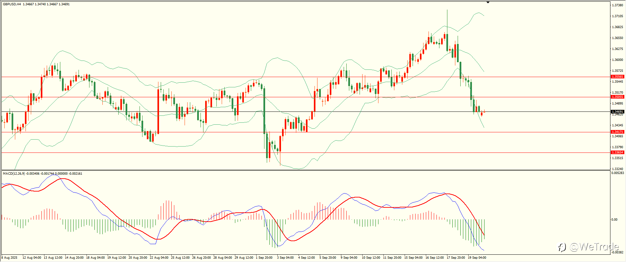Click the black current price tag 1.34691

[617, 112]
